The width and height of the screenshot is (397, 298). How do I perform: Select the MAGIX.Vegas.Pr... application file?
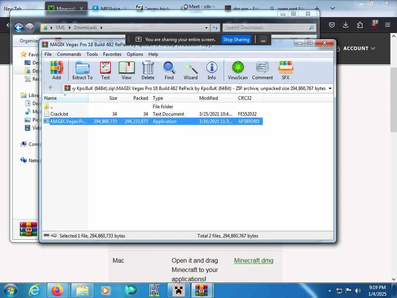click(153, 121)
